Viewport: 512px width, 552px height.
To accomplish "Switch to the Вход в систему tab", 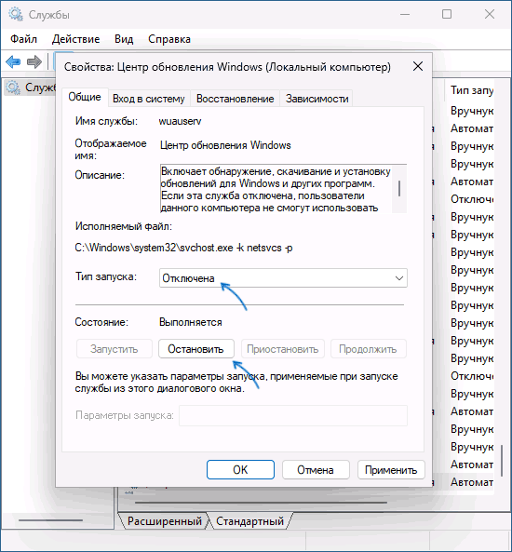I will [149, 99].
